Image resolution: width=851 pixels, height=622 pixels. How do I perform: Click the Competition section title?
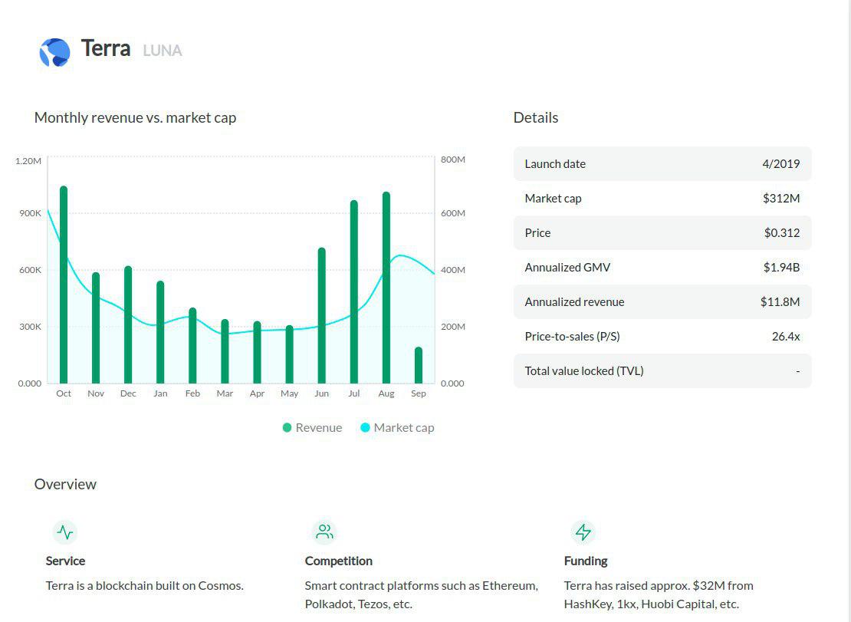339,561
